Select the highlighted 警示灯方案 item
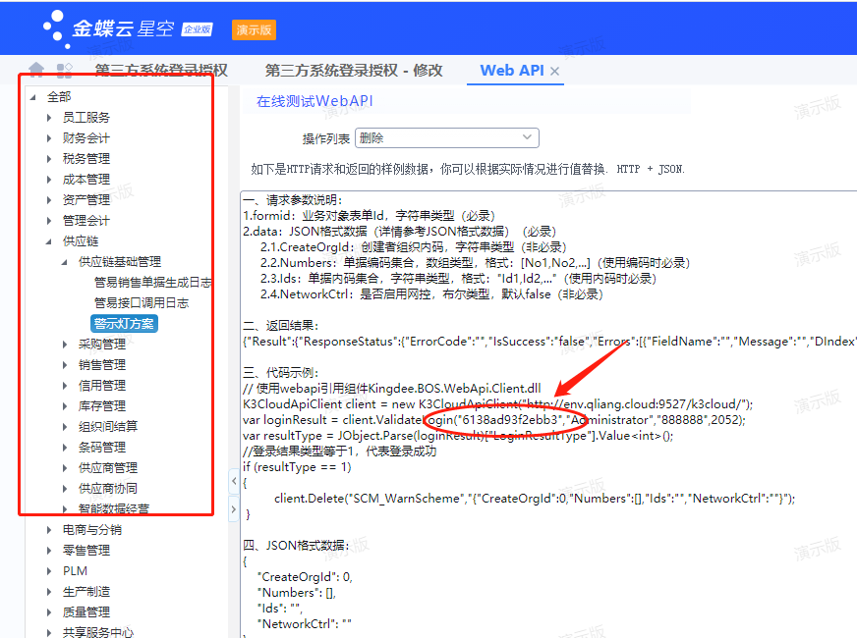Screen dimensions: 857x638 point(124,324)
